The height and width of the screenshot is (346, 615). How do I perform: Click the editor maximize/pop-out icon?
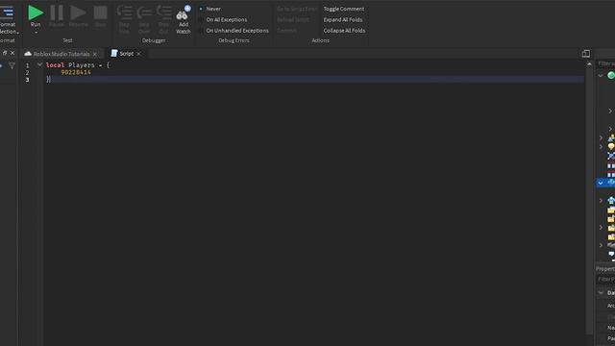coord(586,54)
